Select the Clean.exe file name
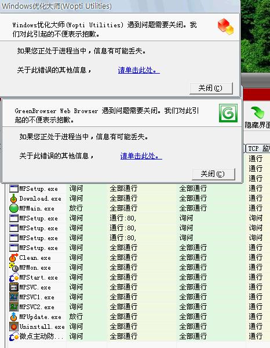 tap(35, 258)
